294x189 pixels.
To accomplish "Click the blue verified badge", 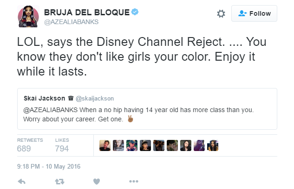I will click(135, 13).
